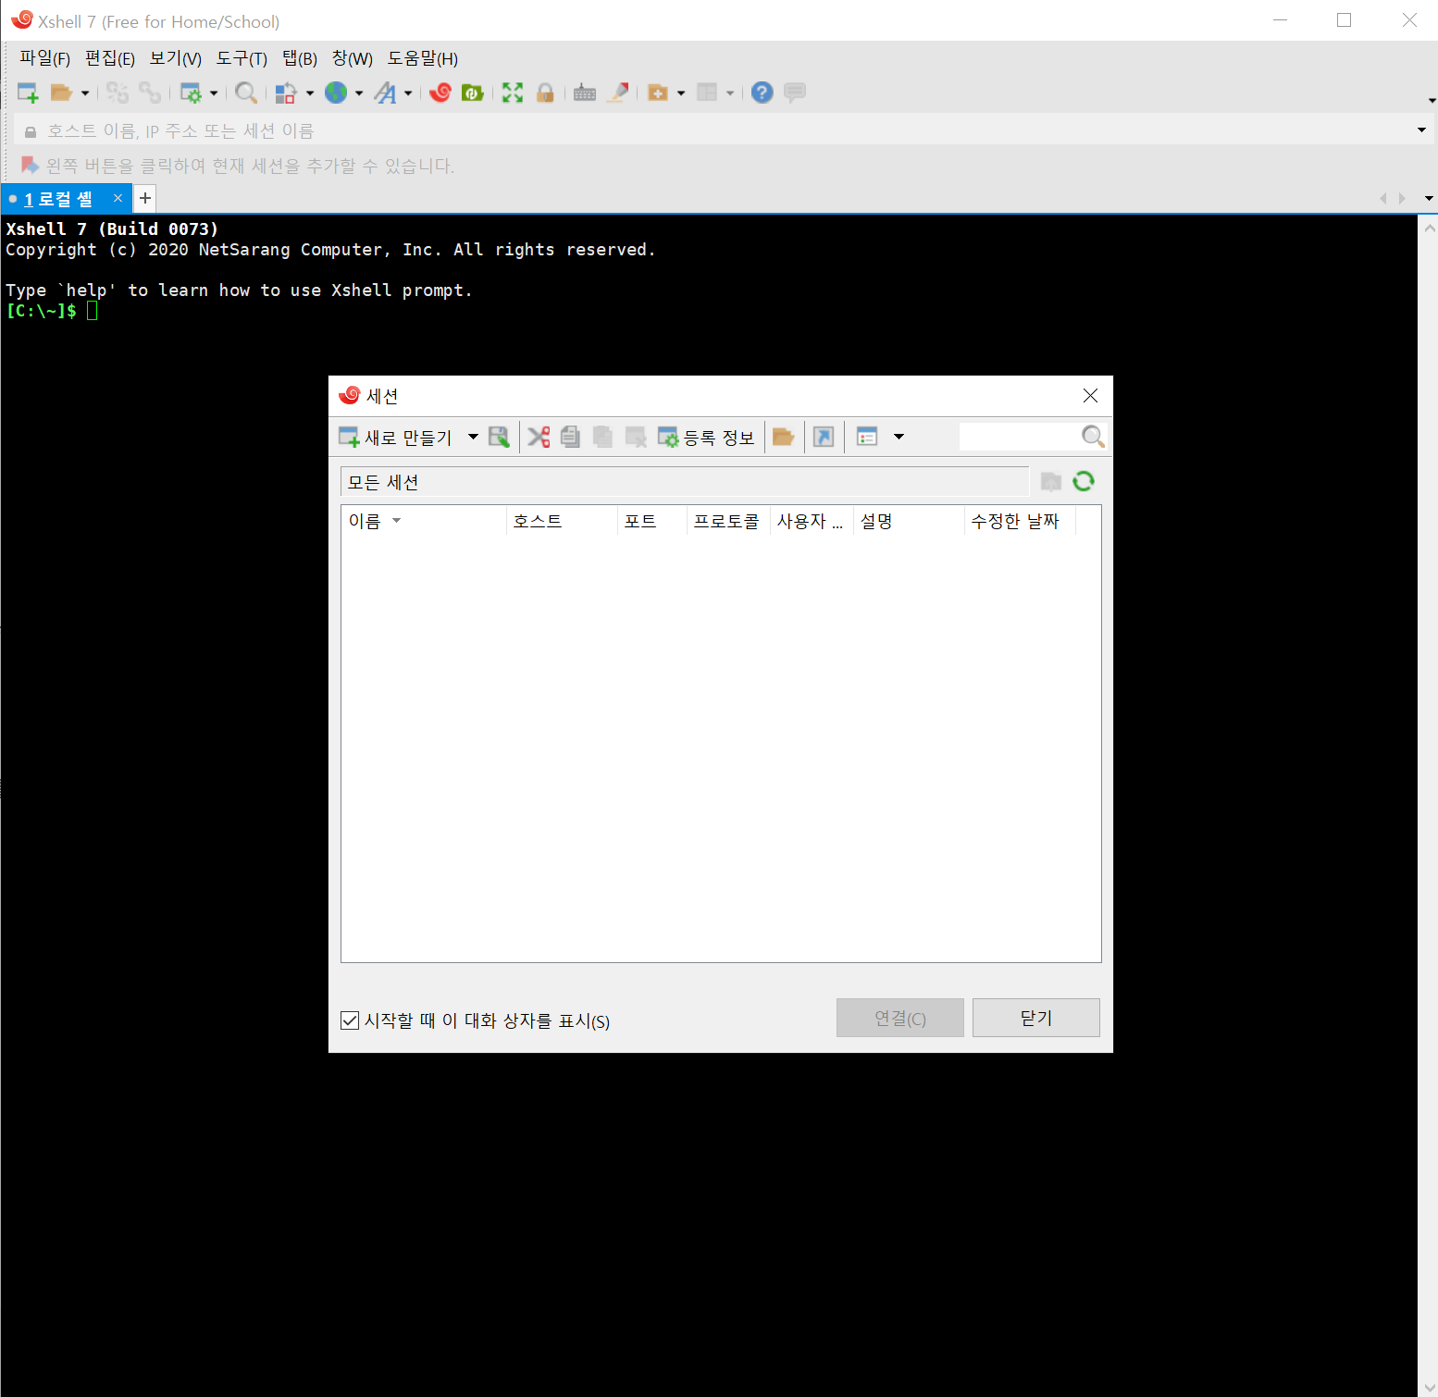The height and width of the screenshot is (1397, 1438).
Task: Open the 도구(T) menu
Action: point(242,58)
